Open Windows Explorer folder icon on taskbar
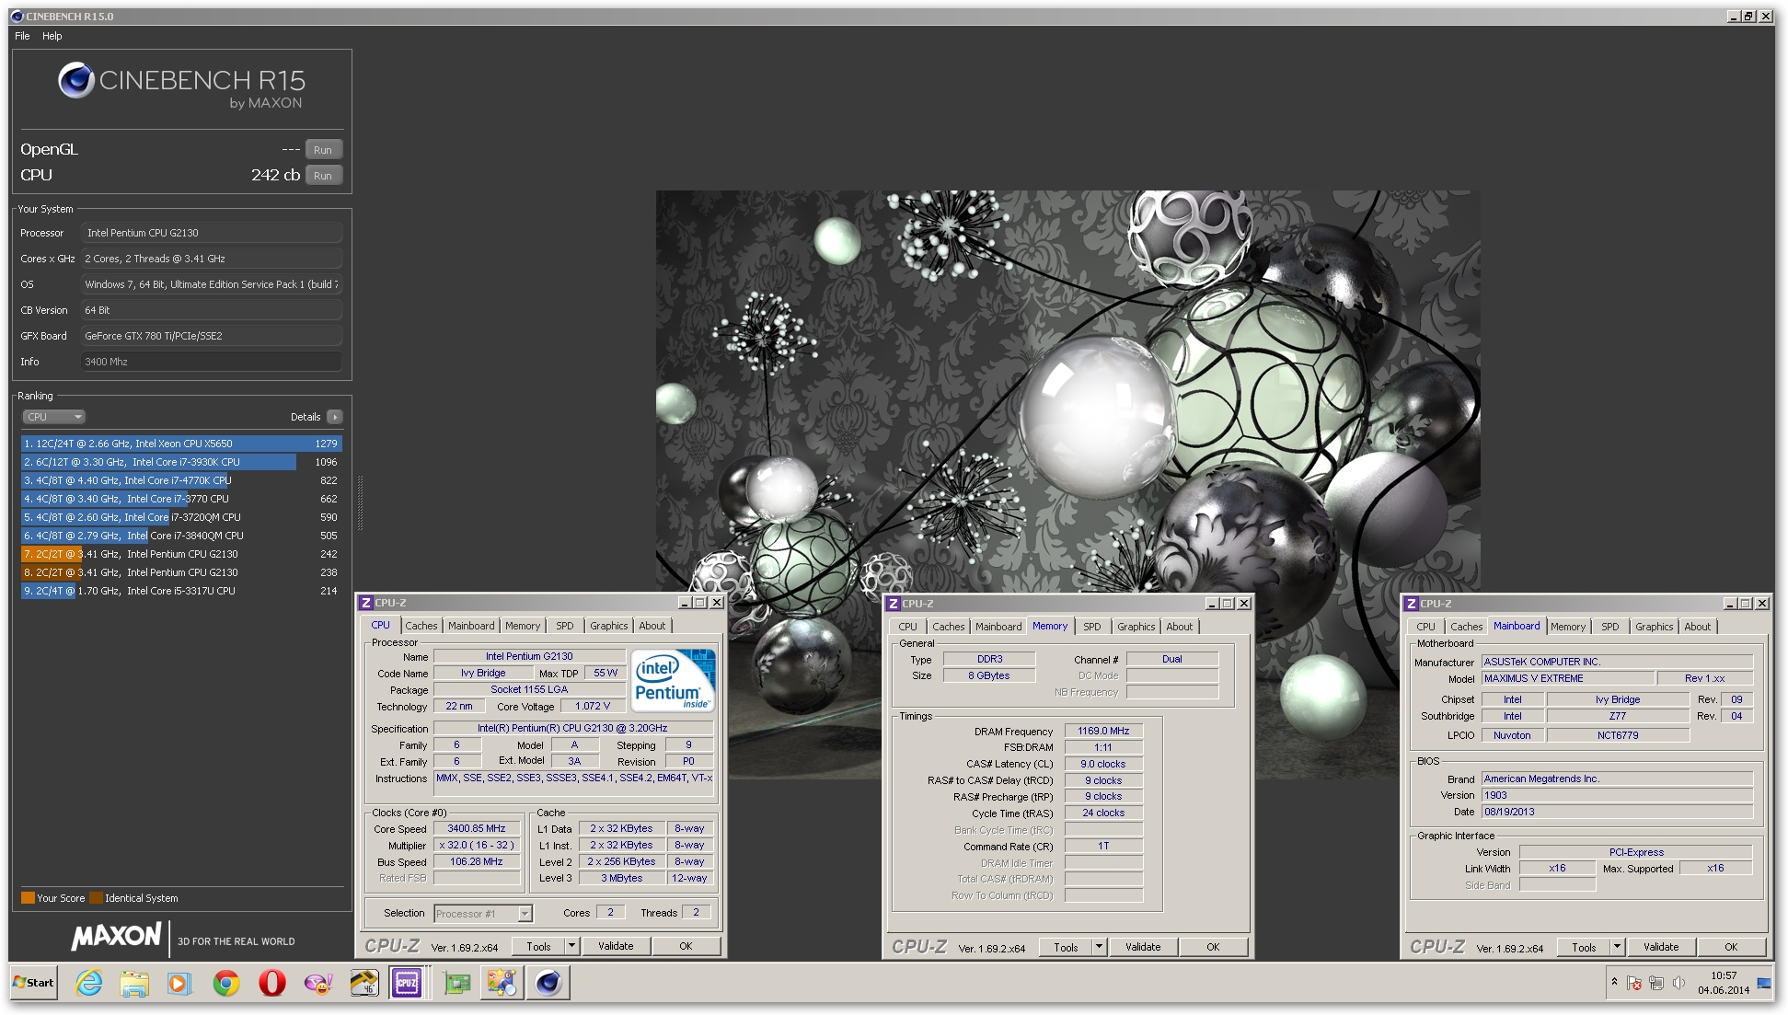This screenshot has width=1788, height=1015. [134, 983]
